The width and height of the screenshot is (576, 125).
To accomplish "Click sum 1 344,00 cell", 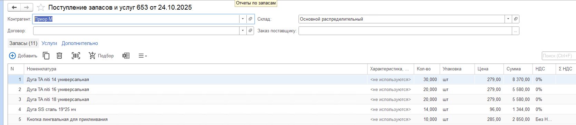I will click(x=518, y=109).
